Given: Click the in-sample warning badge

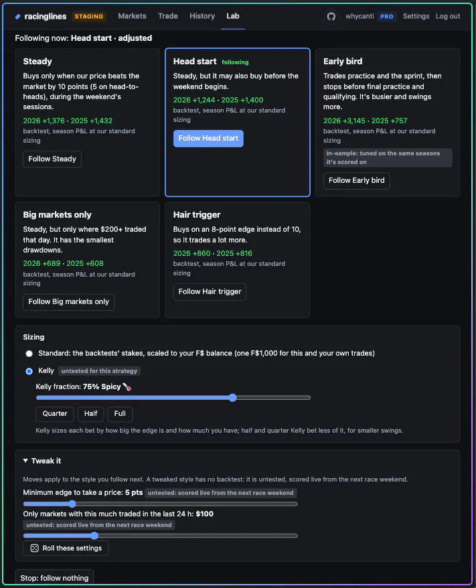Looking at the screenshot, I should [388, 157].
